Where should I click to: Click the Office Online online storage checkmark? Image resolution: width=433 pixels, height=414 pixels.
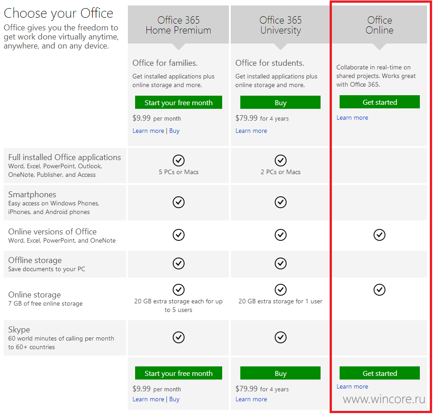point(379,290)
